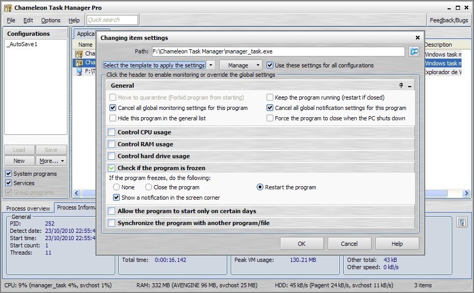The height and width of the screenshot is (293, 474).
Task: Click the Quick search field
Action: point(112,20)
